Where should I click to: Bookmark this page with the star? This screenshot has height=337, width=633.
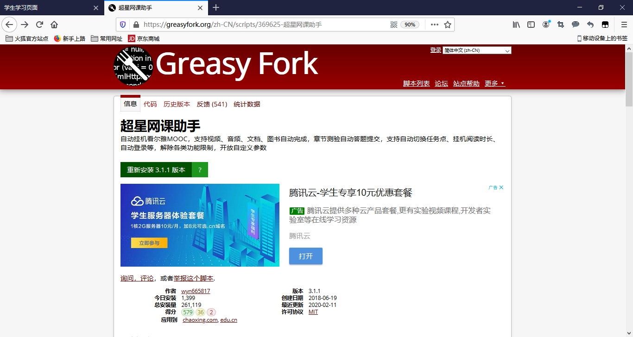click(x=448, y=25)
